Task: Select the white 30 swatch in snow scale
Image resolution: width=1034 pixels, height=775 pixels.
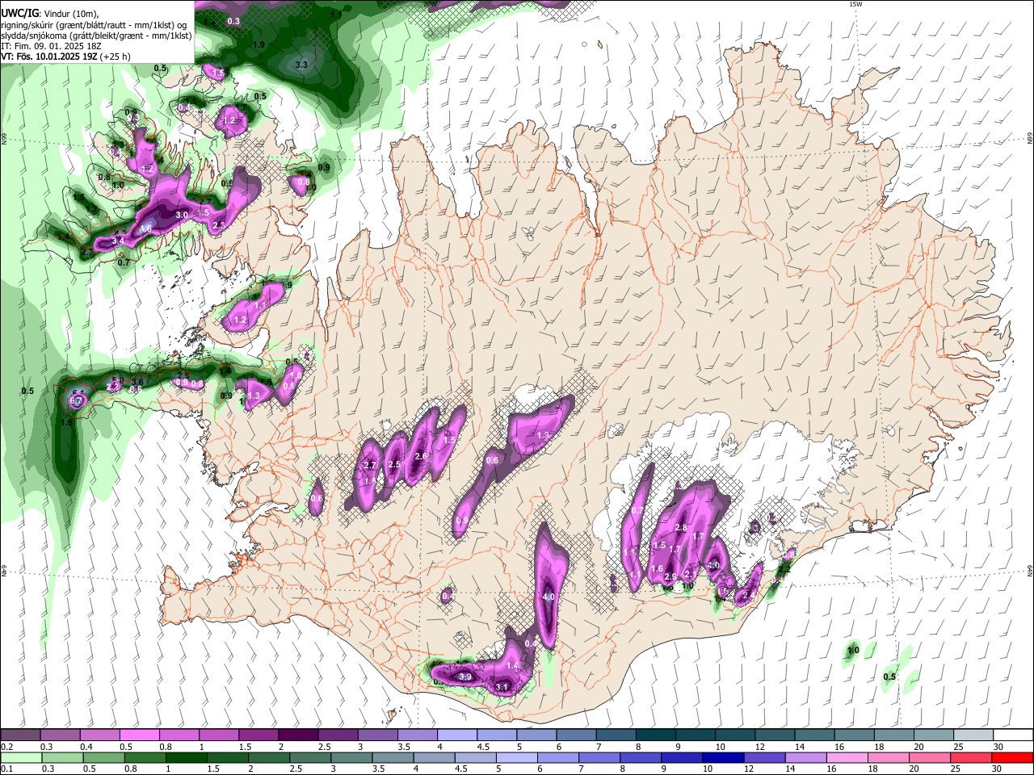Action: [x=1013, y=735]
